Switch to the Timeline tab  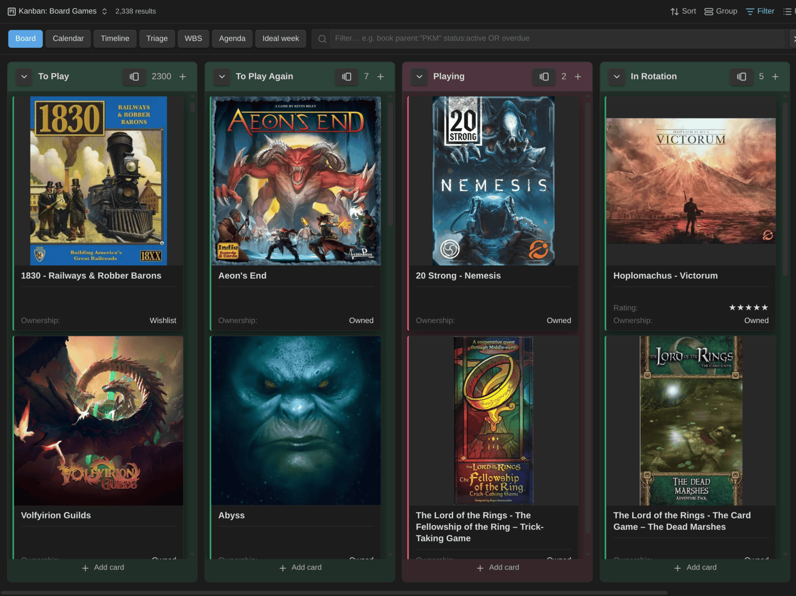pyautogui.click(x=115, y=38)
